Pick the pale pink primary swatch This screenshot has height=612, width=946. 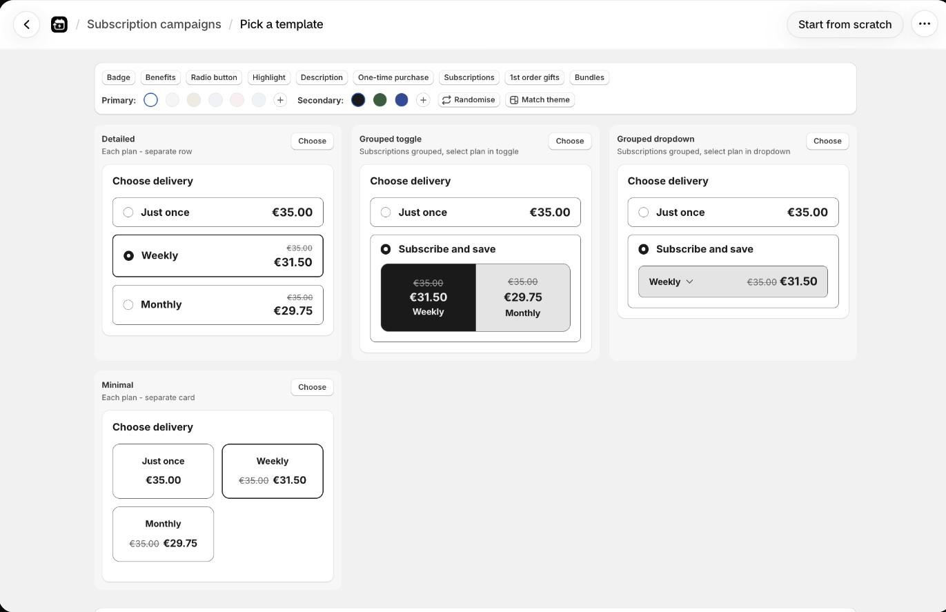[237, 100]
